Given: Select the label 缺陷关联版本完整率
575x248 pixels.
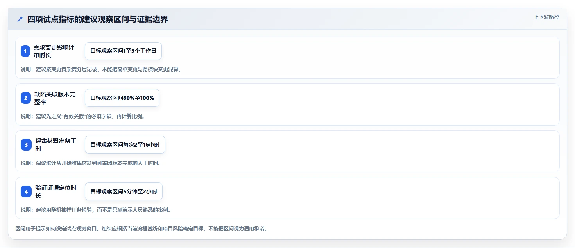Looking at the screenshot, I should tap(55, 98).
